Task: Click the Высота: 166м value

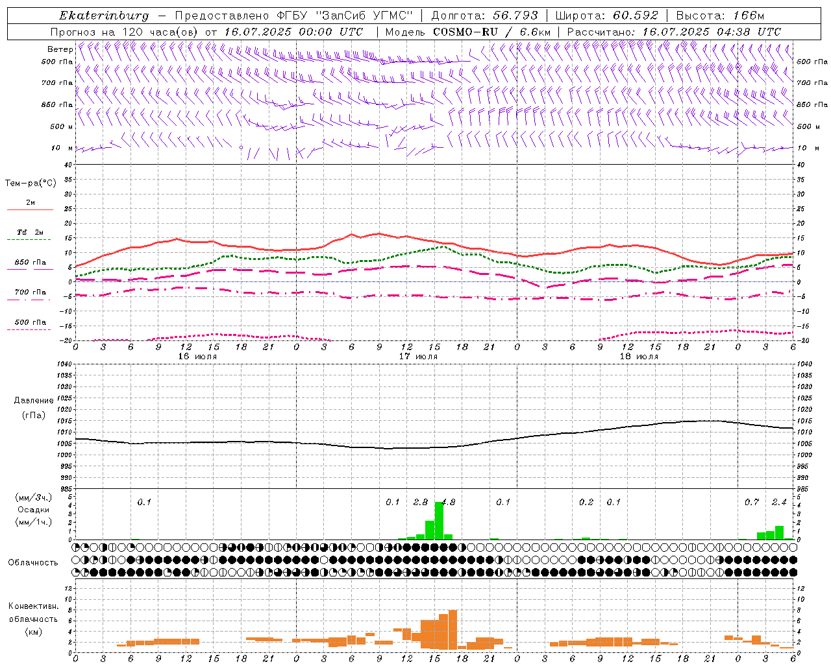Action: click(x=720, y=16)
